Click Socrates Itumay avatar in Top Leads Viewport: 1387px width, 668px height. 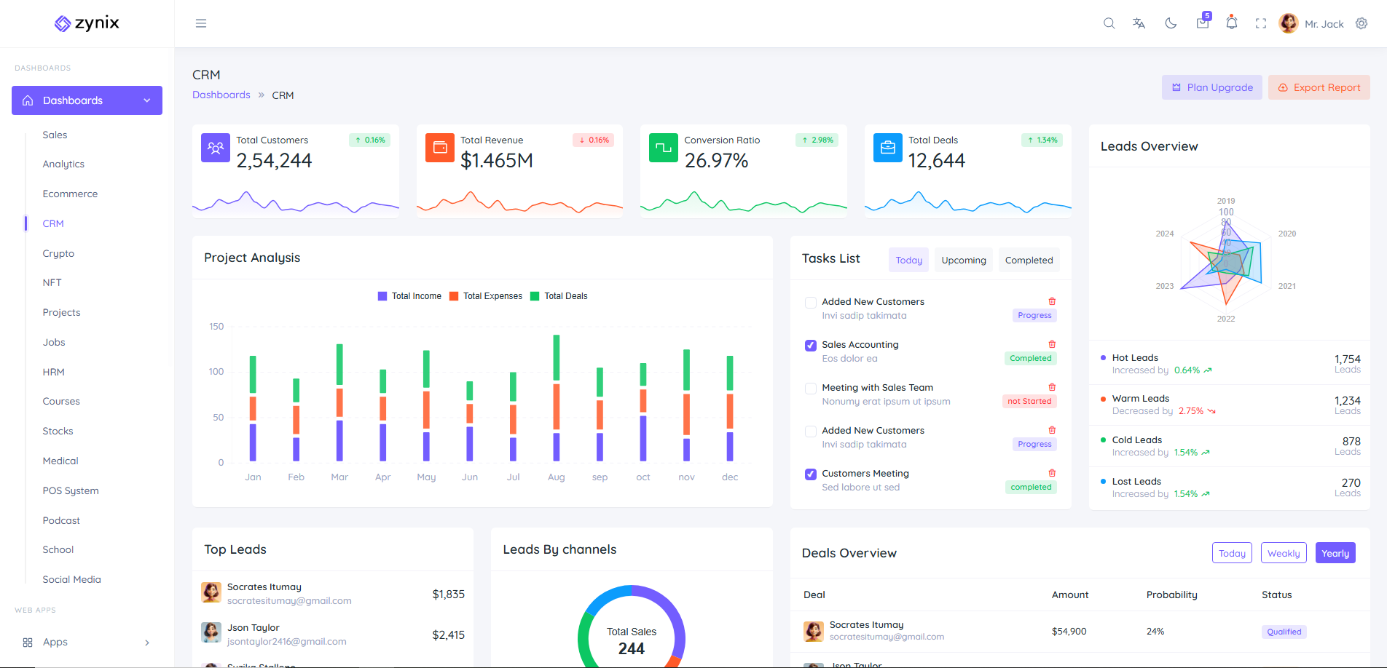[211, 592]
